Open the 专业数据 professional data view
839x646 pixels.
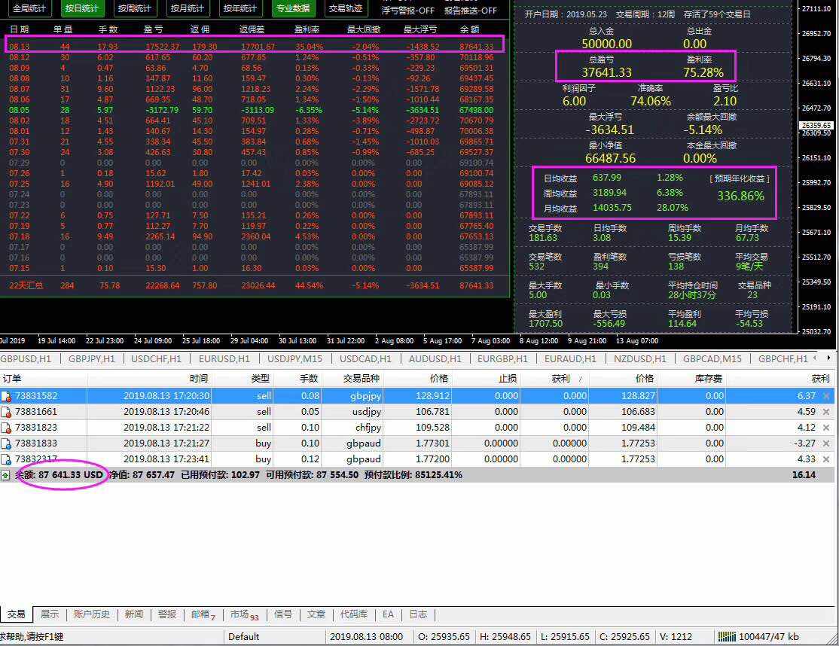(x=293, y=8)
